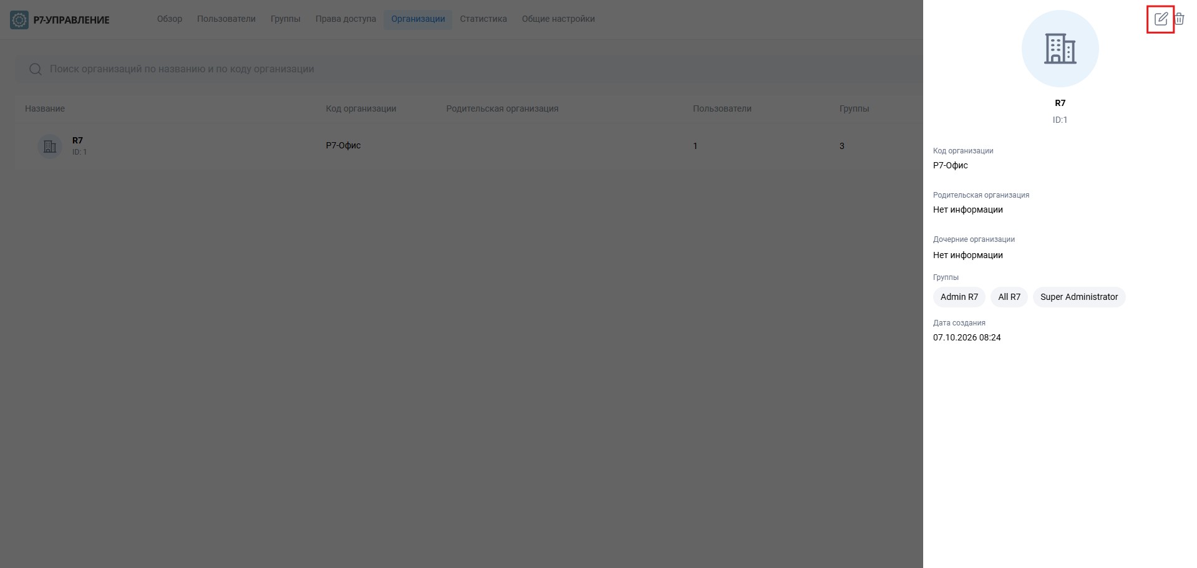Image resolution: width=1197 pixels, height=568 pixels.
Task: Click the All R7 group chip
Action: click(x=1009, y=297)
